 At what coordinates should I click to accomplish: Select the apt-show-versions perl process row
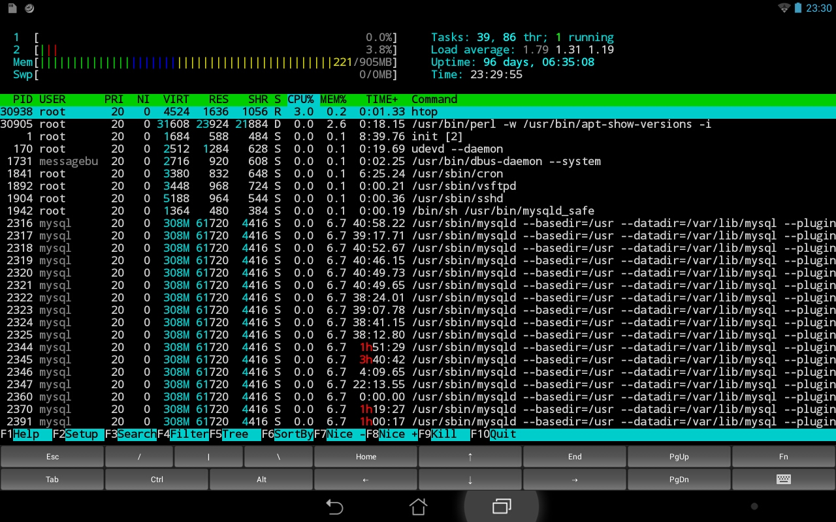pyautogui.click(x=418, y=124)
